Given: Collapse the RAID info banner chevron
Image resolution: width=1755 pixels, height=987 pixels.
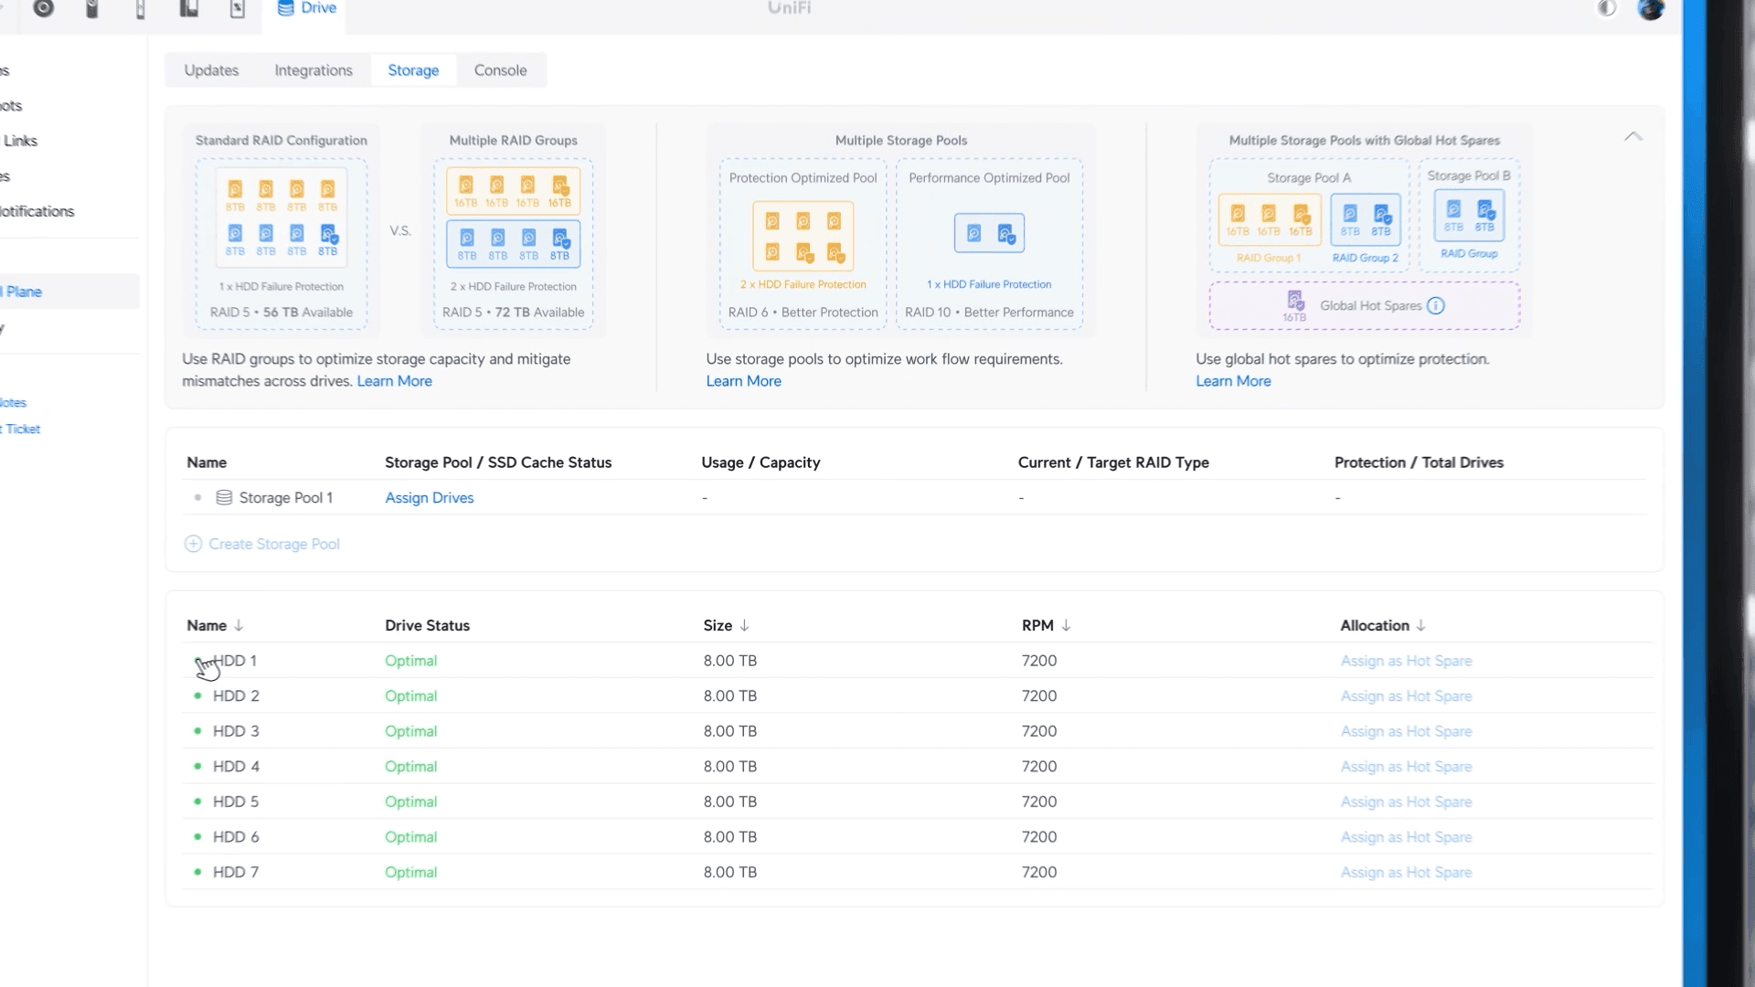Looking at the screenshot, I should click(1633, 137).
